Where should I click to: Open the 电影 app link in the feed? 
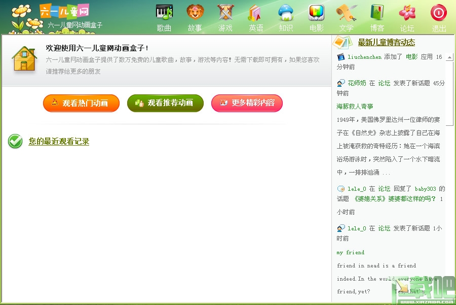[411, 57]
